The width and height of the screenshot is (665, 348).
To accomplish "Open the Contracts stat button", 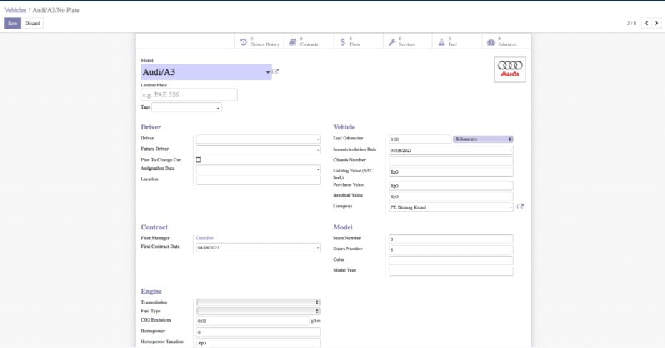I will click(x=309, y=41).
